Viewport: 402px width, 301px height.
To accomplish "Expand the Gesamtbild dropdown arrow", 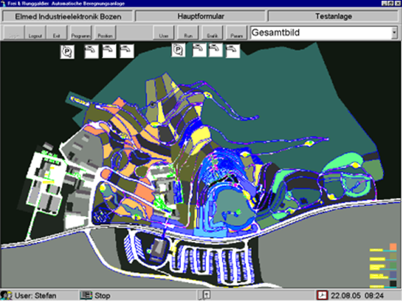I will click(x=394, y=33).
